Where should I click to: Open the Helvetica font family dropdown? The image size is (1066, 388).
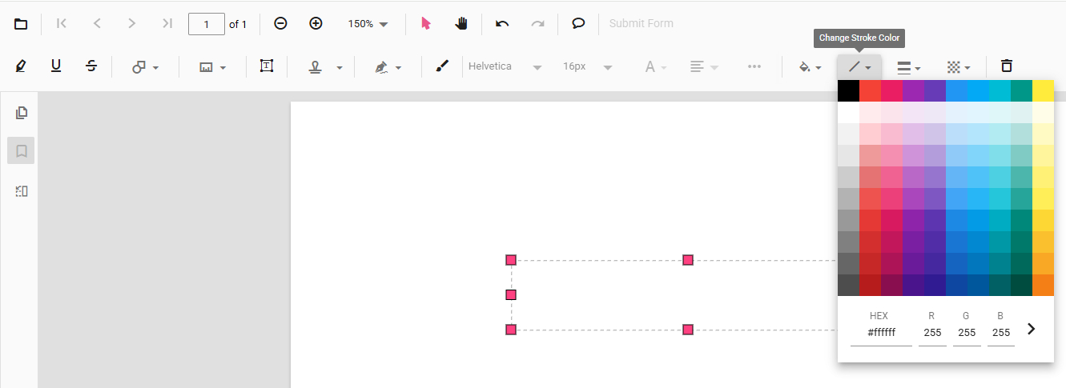pyautogui.click(x=505, y=66)
